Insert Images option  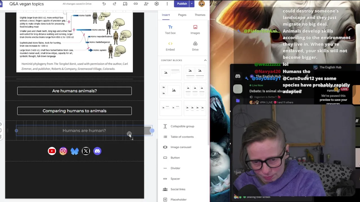click(x=195, y=30)
